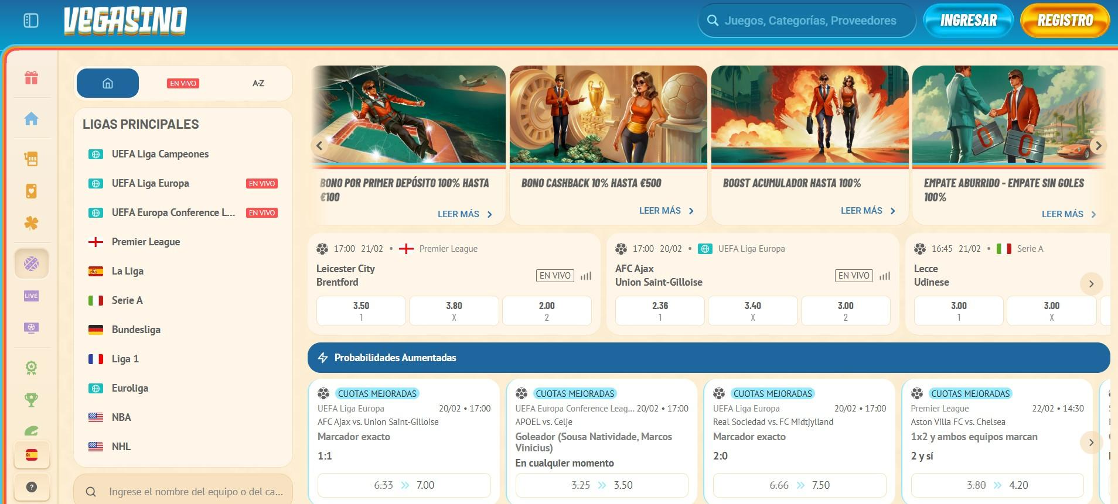Open the vault cashback banner image

(x=608, y=114)
